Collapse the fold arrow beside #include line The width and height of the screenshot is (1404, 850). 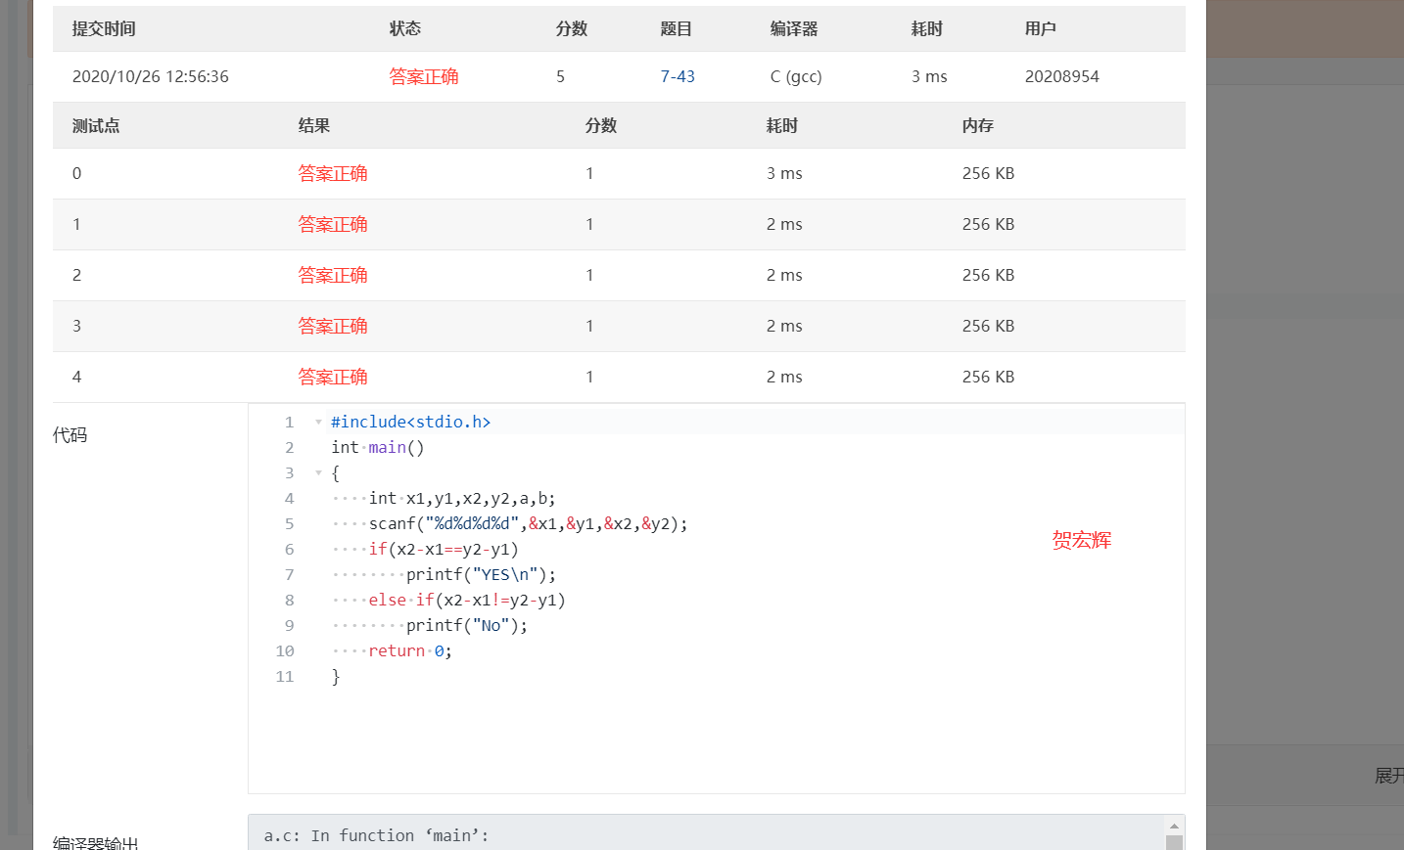click(x=318, y=422)
